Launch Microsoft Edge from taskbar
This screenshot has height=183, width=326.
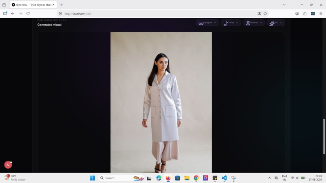[159, 178]
